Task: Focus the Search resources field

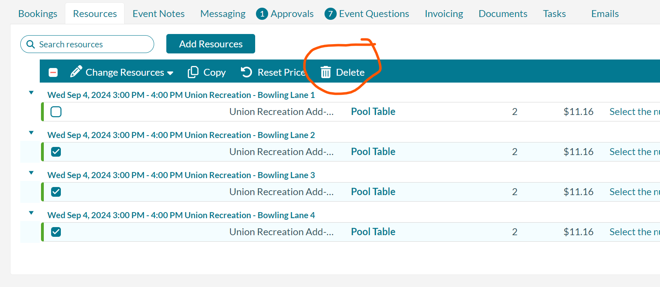Action: (87, 44)
